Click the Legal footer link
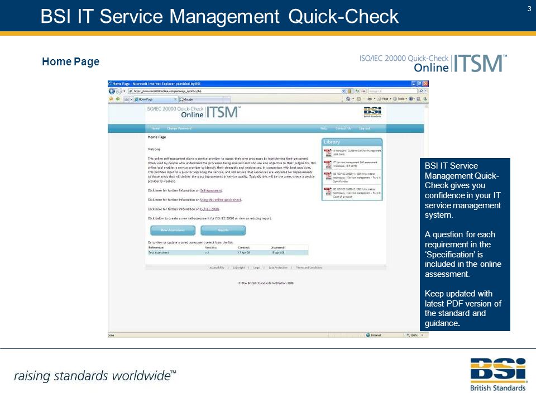Image resolution: width=536 pixels, height=402 pixels. 257,267
